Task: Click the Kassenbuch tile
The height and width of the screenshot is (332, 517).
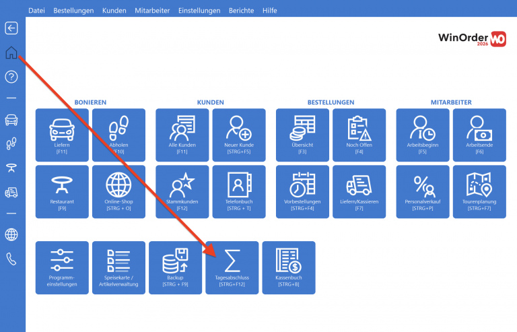Action: pyautogui.click(x=289, y=267)
